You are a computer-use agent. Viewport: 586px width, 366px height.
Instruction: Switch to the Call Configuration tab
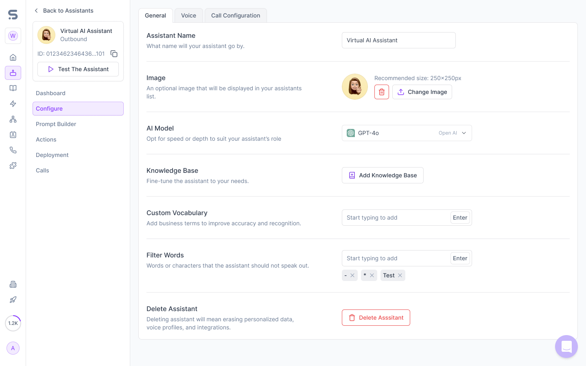pos(236,15)
